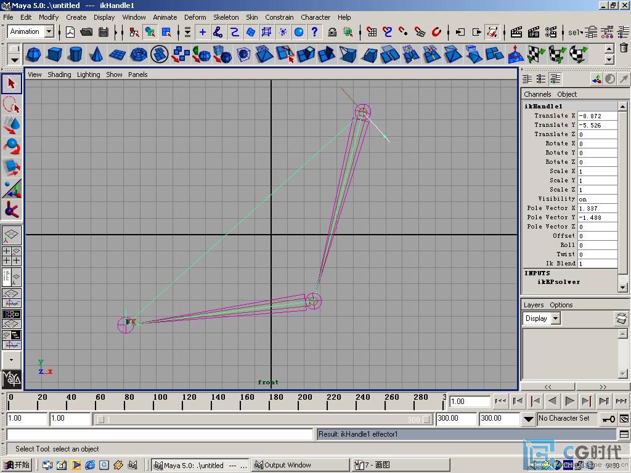Open the shelf tab menu arrow
The image size is (631, 473).
coord(15,60)
